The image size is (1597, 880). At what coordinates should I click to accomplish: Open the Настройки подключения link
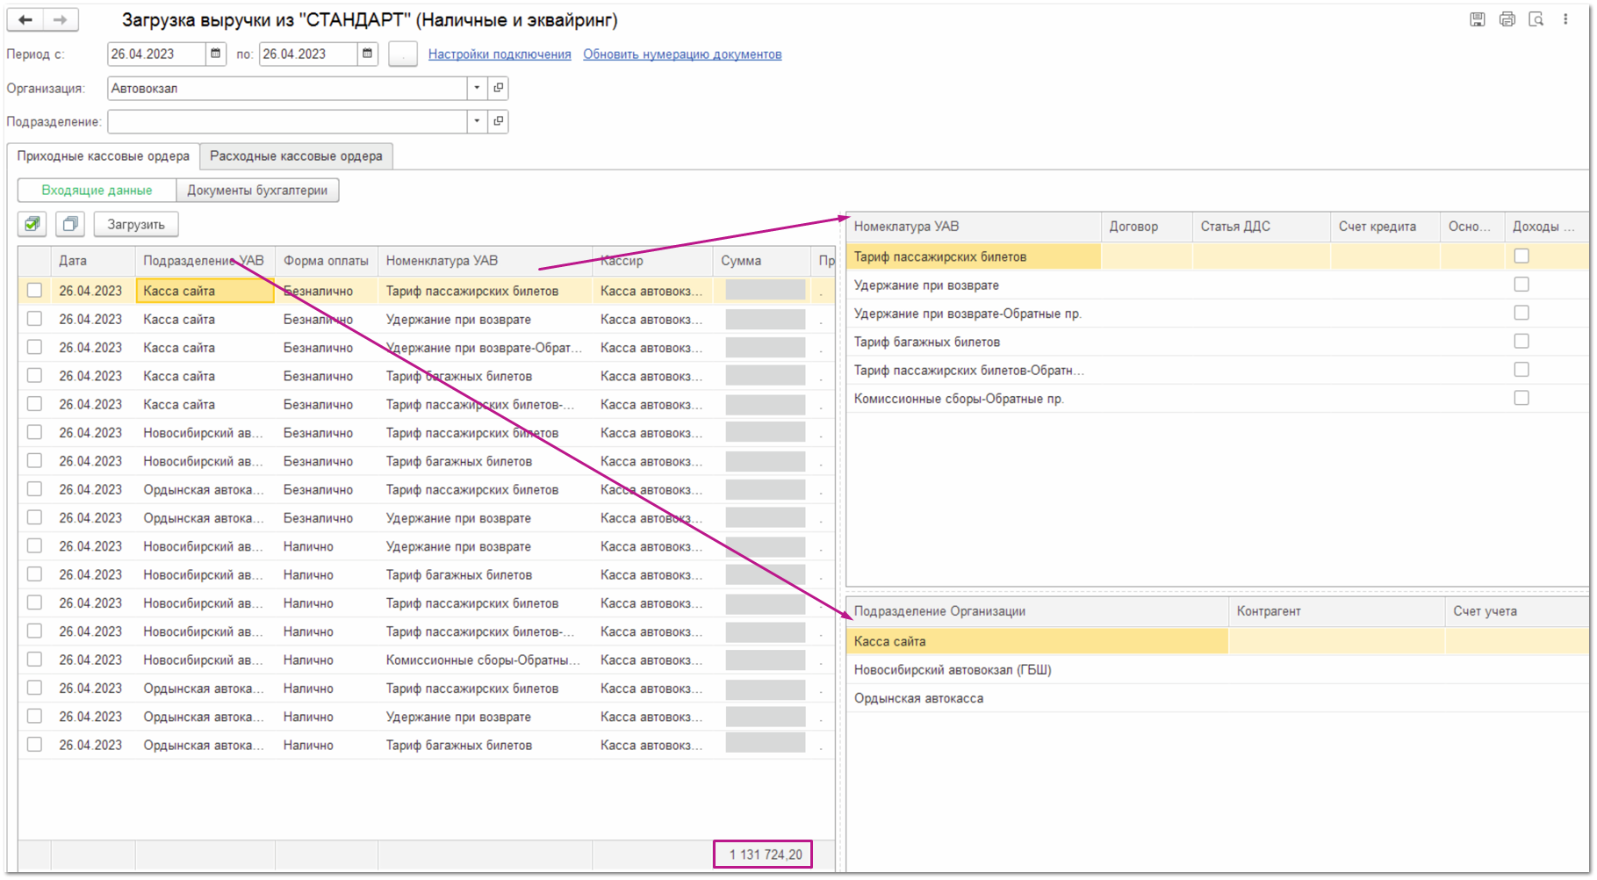[500, 54]
